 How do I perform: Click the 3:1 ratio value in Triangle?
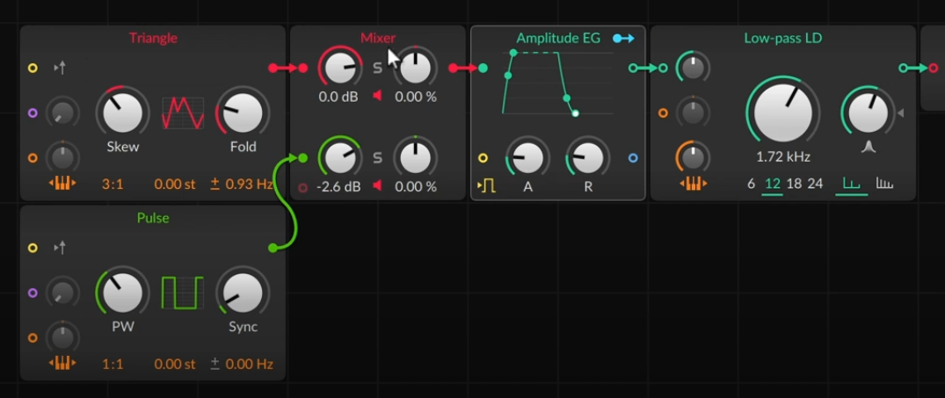click(x=112, y=184)
